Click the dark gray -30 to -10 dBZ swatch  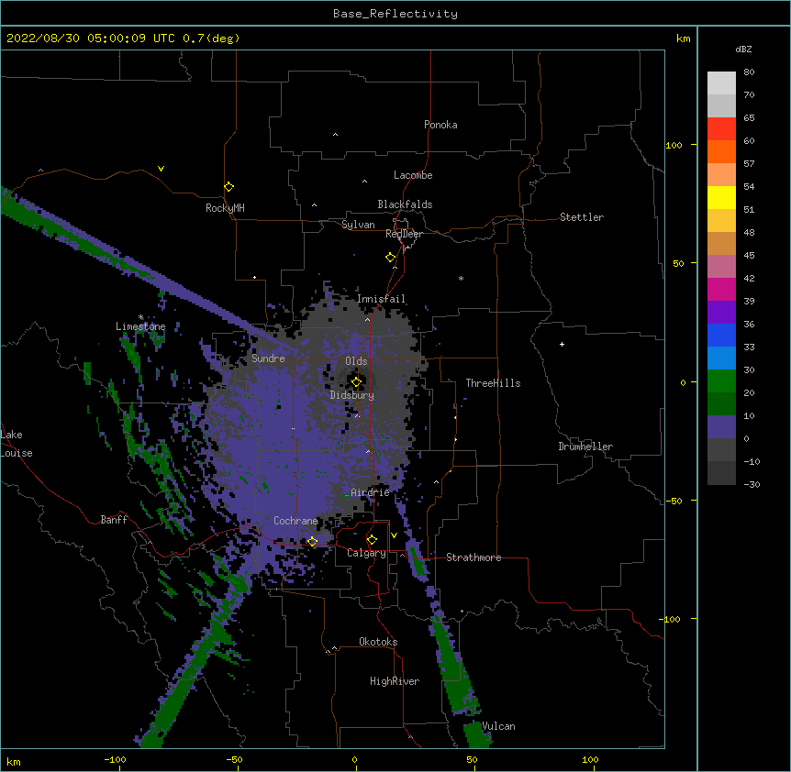[721, 473]
